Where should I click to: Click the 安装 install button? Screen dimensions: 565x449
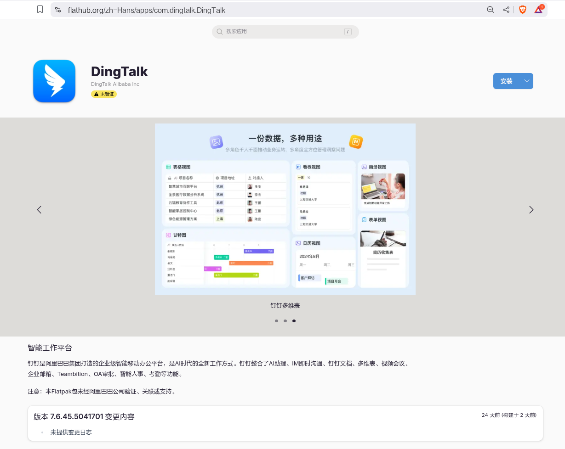coord(507,81)
